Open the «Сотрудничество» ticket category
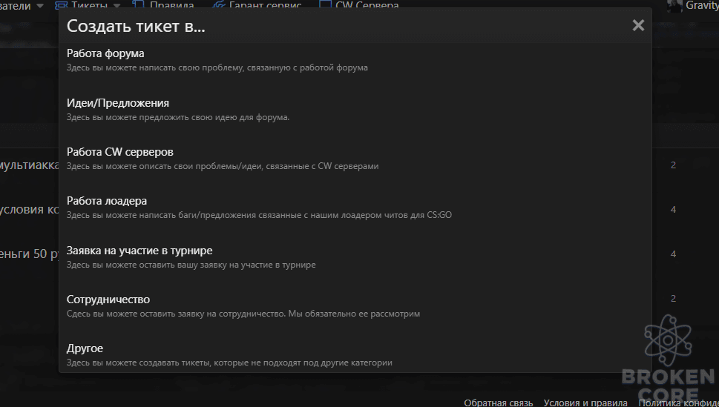 [108, 300]
